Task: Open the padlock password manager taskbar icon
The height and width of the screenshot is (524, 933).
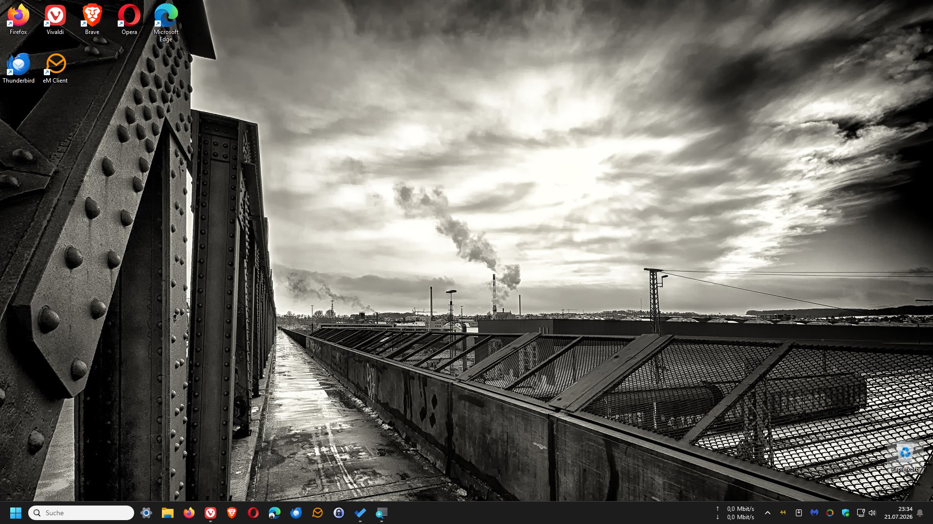Action: click(x=339, y=513)
